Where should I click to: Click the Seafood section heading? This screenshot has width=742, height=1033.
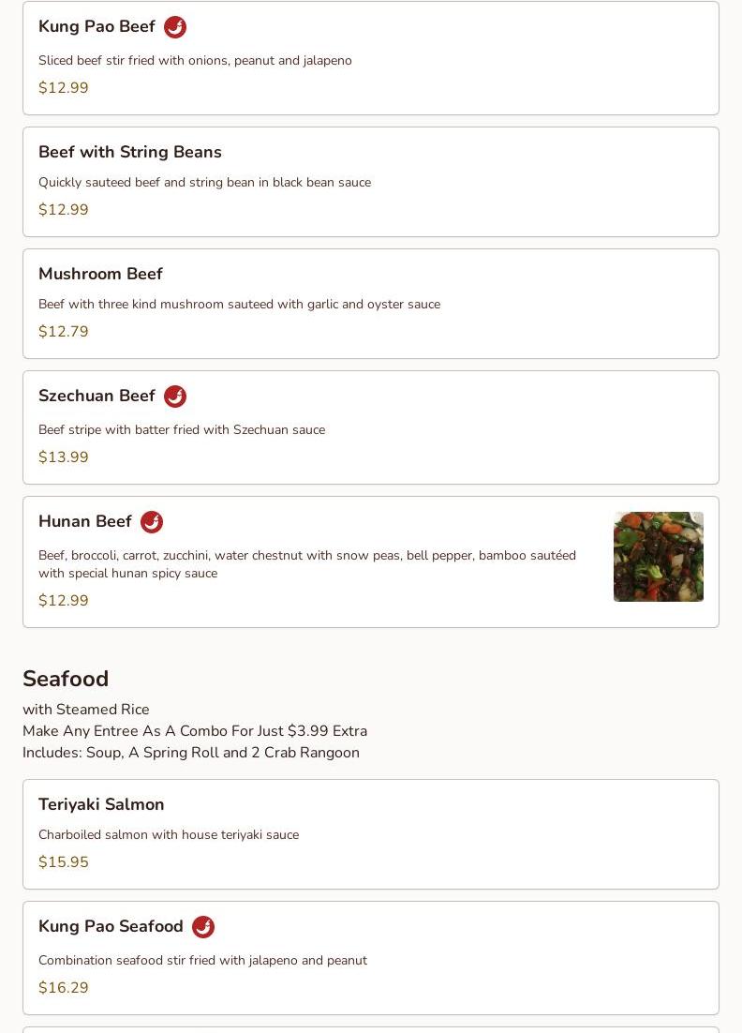(66, 679)
